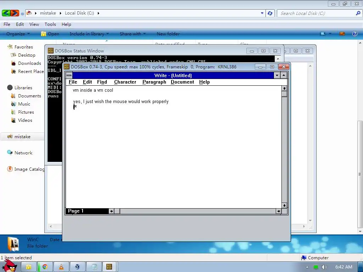This screenshot has height=272, width=363.
Task: Click the Explorer refresh button
Action: (270, 13)
